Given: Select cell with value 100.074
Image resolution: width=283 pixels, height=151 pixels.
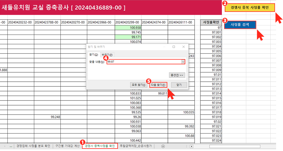Looking at the screenshot, I should (x=128, y=42).
